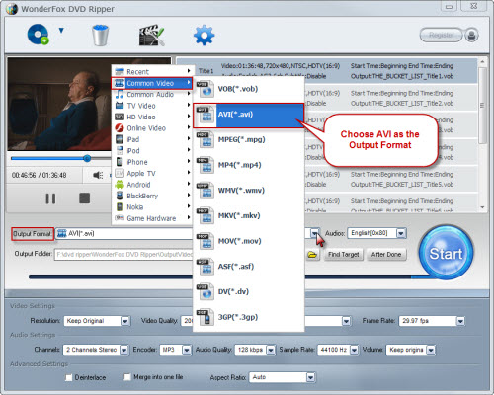Open the Audio English(0x80) dropdown
494x395 pixels.
tap(401, 233)
